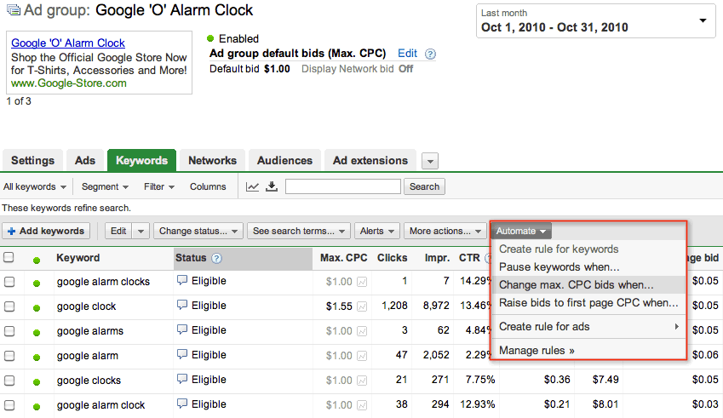This screenshot has height=418, width=723.
Task: Click bid chart icon for google alarm clocks
Action: pos(362,282)
